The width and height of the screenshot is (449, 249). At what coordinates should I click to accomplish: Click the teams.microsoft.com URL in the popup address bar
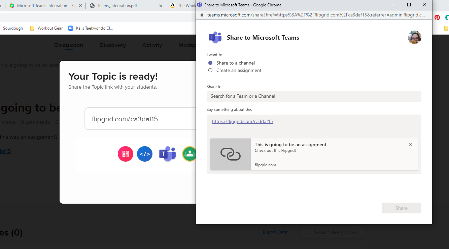tap(316, 15)
